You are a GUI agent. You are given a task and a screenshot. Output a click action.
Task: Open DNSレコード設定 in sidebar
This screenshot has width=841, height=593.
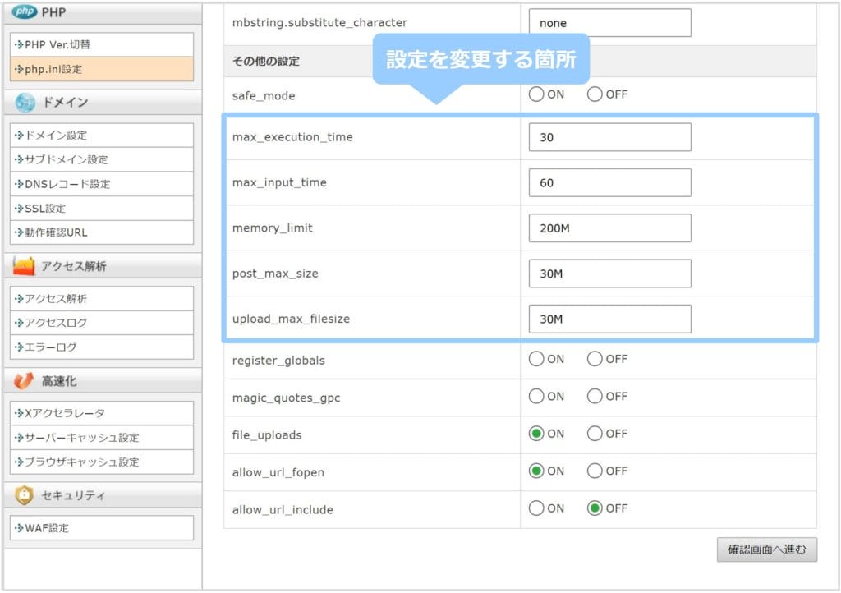click(x=101, y=184)
